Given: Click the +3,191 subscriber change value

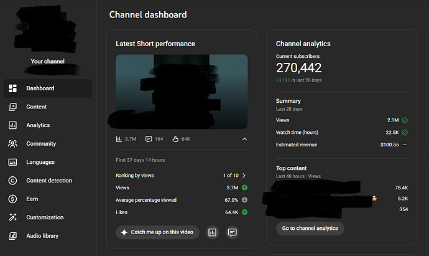Looking at the screenshot, I should pos(283,80).
